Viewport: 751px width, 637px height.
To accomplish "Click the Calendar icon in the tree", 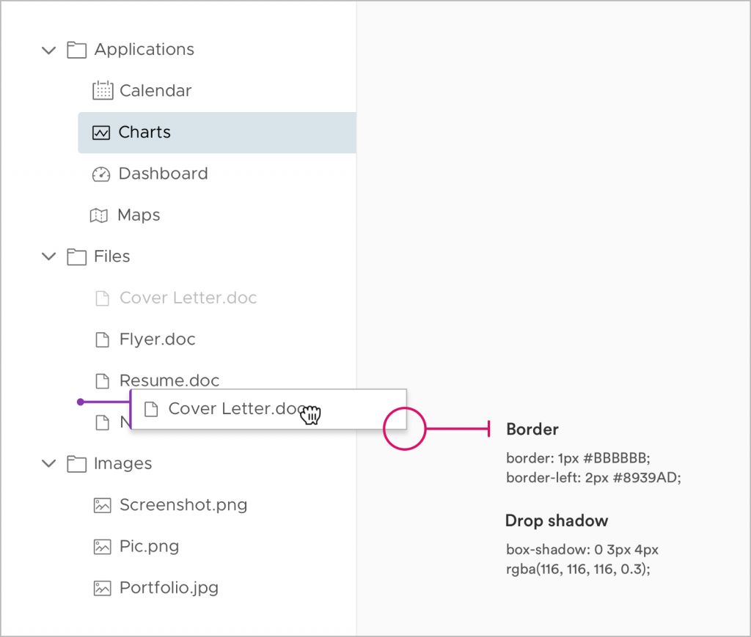I will [x=103, y=90].
